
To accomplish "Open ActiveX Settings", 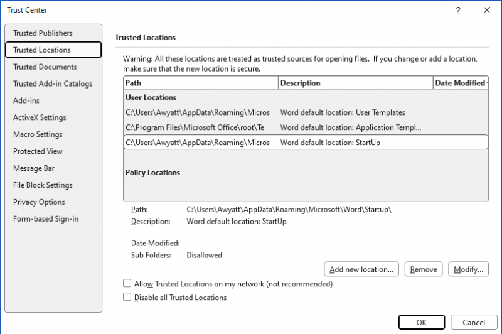I will pyautogui.click(x=40, y=118).
